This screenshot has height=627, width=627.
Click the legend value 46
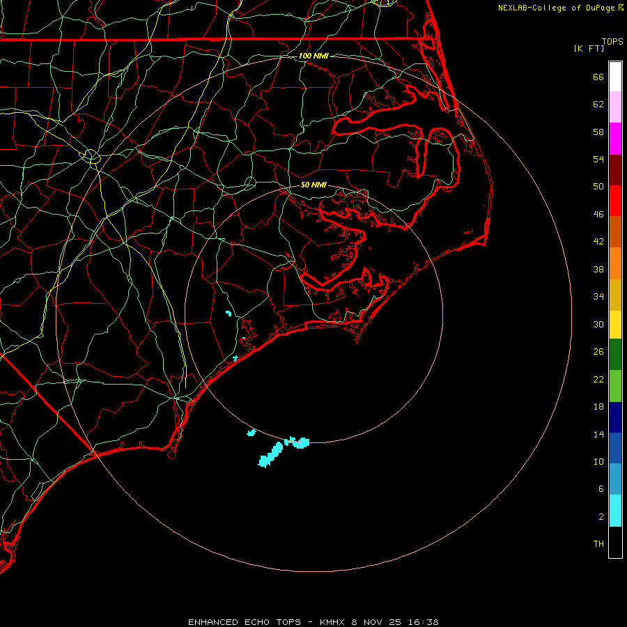tap(598, 215)
